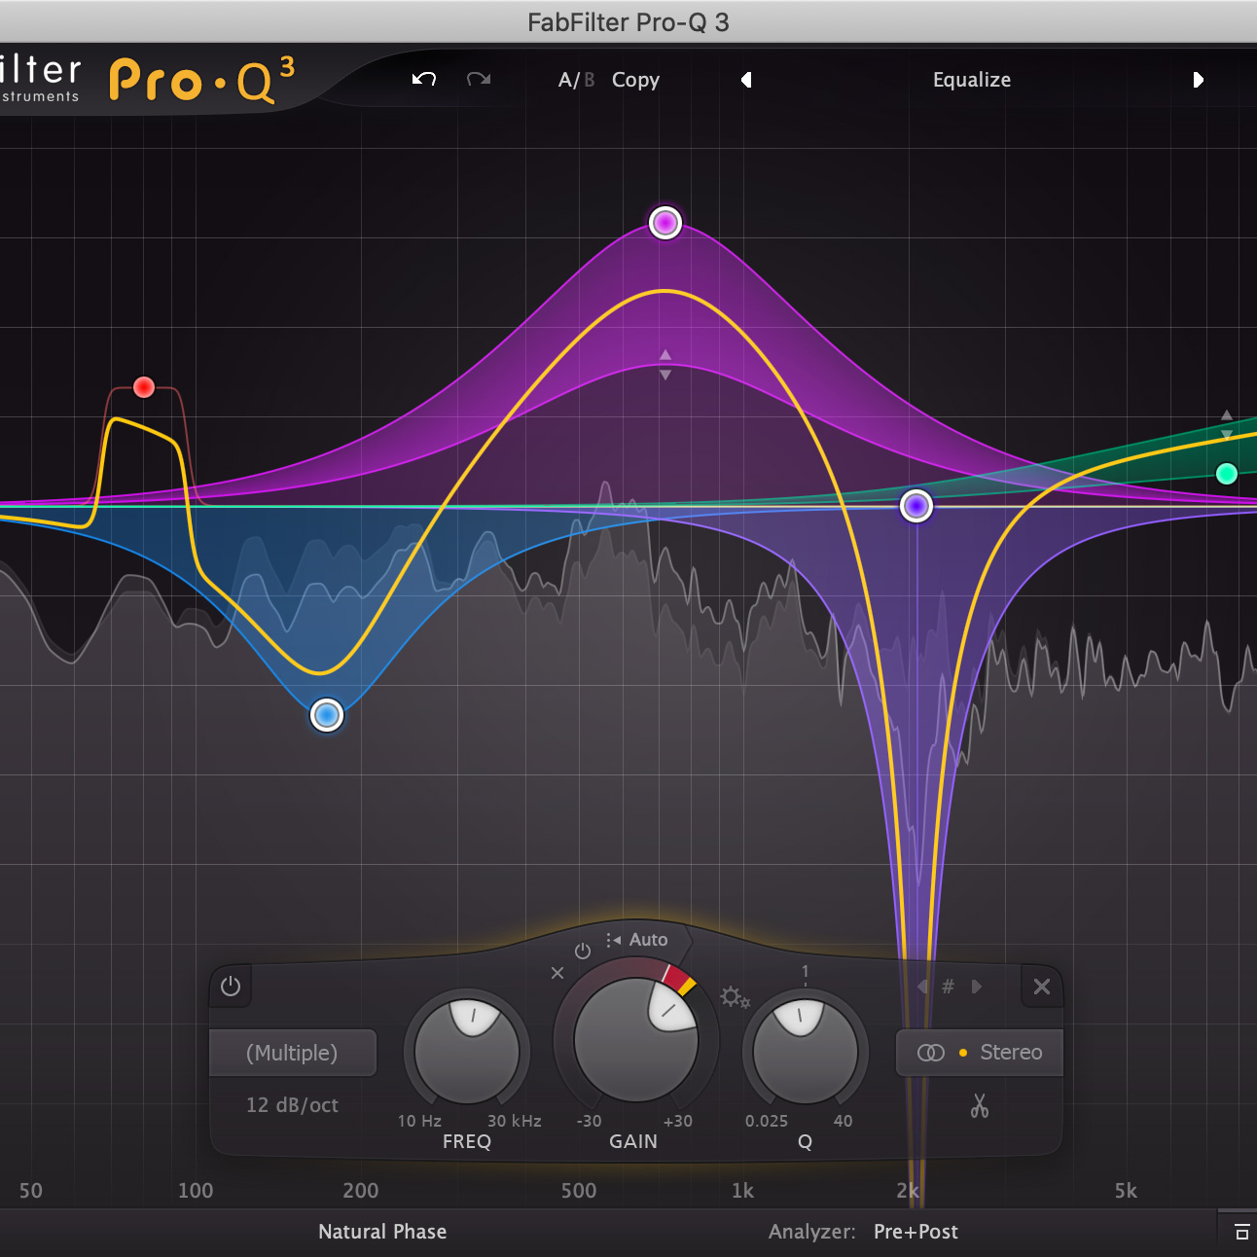Select the red EQ band node
1257x1257 pixels.
click(144, 387)
